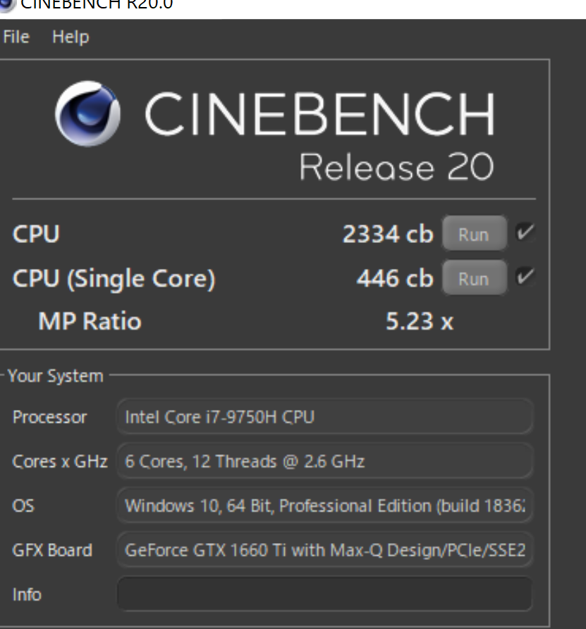
Task: Open the Help menu
Action: tap(71, 37)
